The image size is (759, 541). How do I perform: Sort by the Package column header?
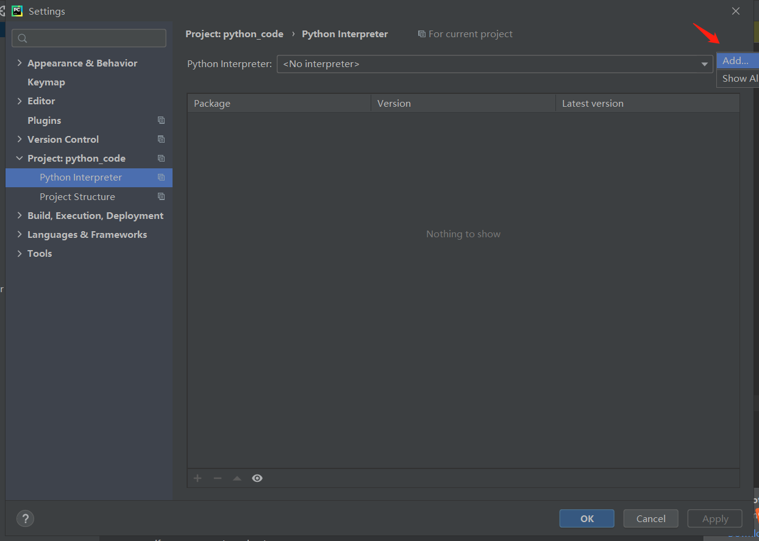click(279, 103)
